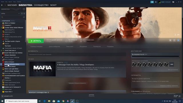This screenshot has height=103, width=183.
Task: Open the discussions link
Action: click(83, 46)
